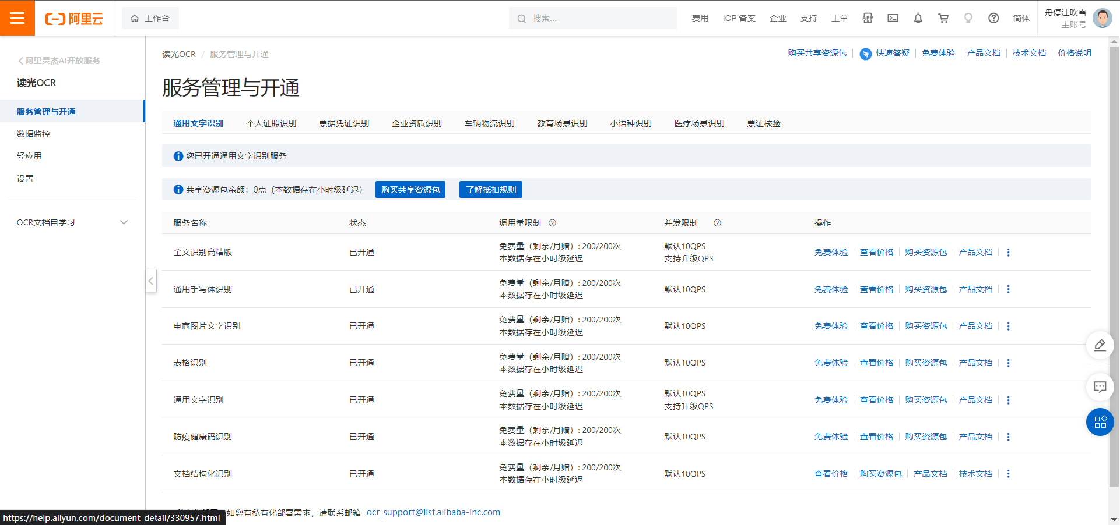The width and height of the screenshot is (1120, 525).
Task: Click 购买资源包 for 电商图片文字识别
Action: tap(926, 326)
